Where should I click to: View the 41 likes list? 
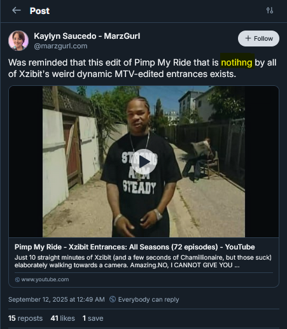tap(62, 318)
